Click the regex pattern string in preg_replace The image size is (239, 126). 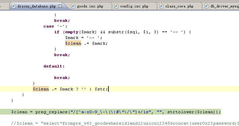click(x=111, y=112)
